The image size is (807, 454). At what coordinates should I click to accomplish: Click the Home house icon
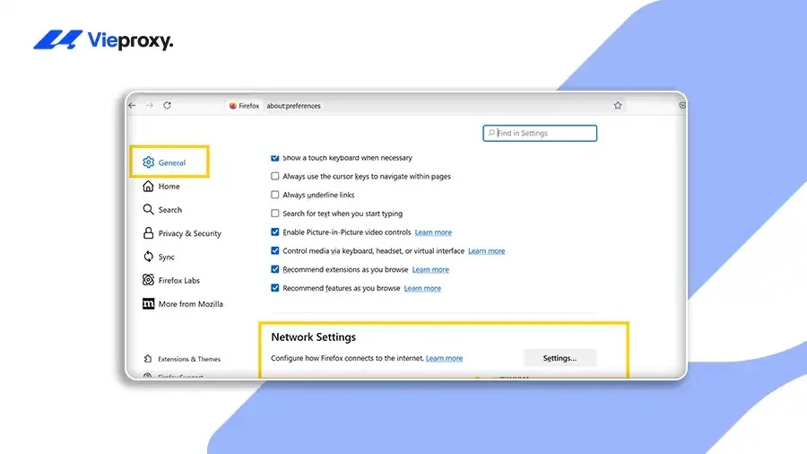(148, 186)
